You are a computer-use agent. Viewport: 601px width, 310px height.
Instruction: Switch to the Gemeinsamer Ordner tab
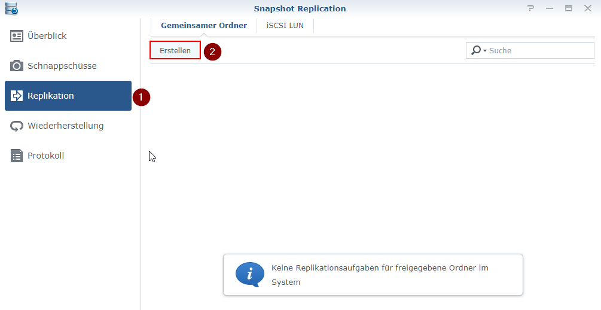[203, 26]
